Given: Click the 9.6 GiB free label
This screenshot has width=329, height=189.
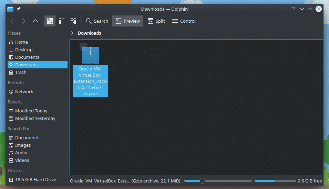Looking at the screenshot, I should tap(310, 181).
